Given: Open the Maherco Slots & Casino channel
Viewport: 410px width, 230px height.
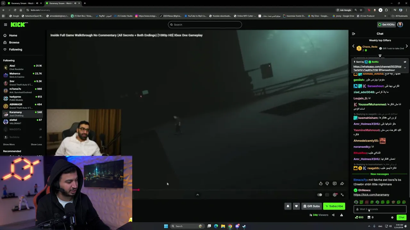Looking at the screenshot, I should [23, 75].
